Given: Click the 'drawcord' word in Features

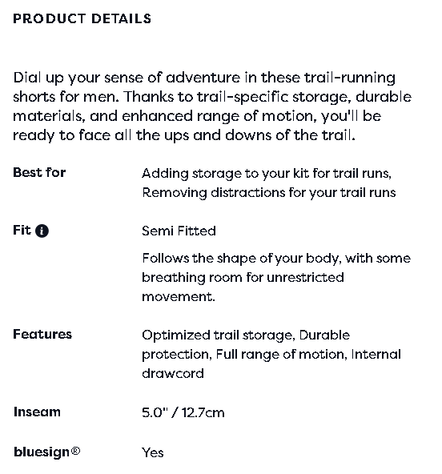Looking at the screenshot, I should coord(173,374).
